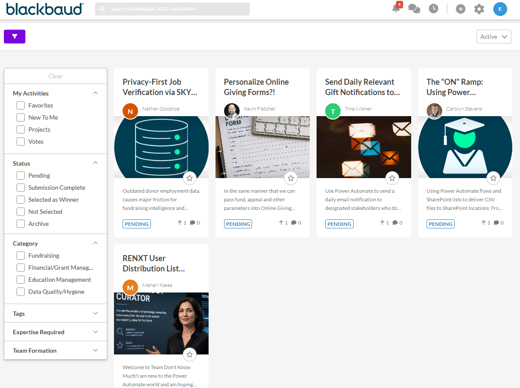Open RENXT User Distribution List title
Screen dimensions: 520x388
click(154, 263)
